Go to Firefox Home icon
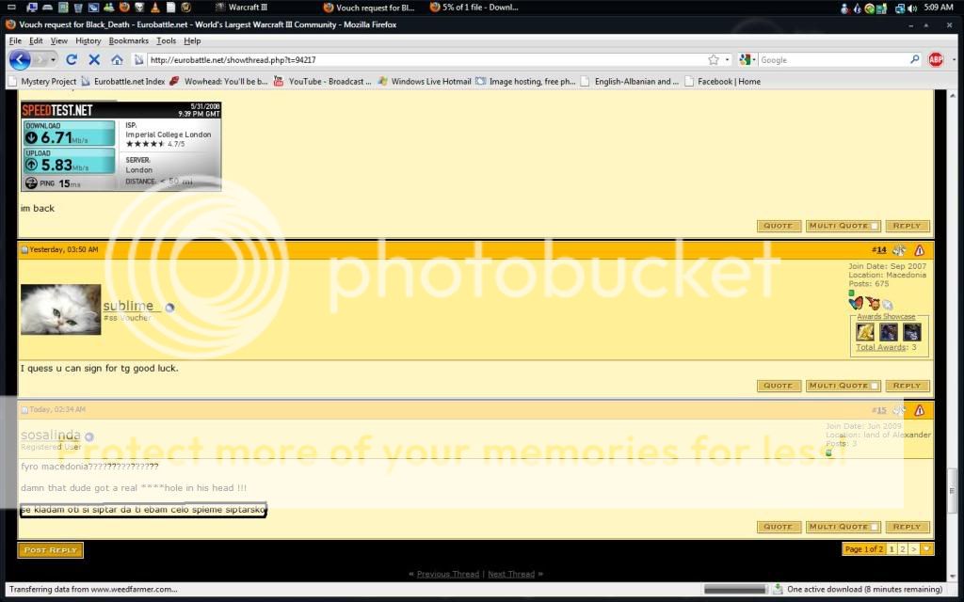The image size is (964, 602). click(x=117, y=59)
